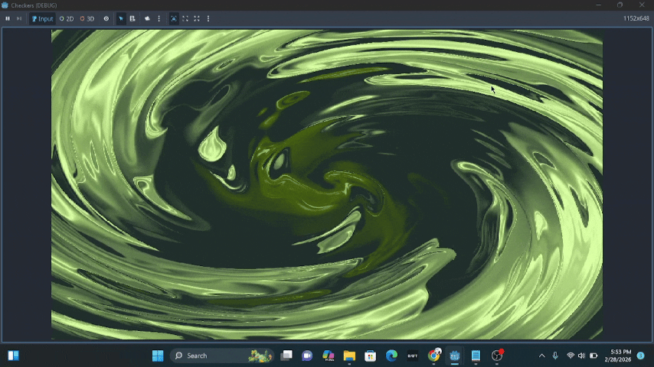Open OBS Studio from the taskbar
The width and height of the screenshot is (654, 367).
[x=497, y=356]
